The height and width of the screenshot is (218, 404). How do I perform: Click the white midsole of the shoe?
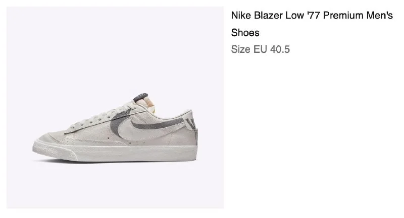pyautogui.click(x=126, y=154)
